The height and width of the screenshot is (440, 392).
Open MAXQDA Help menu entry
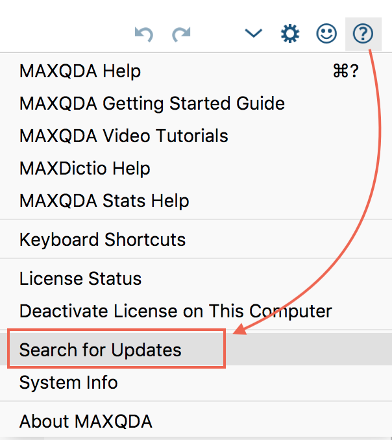pos(196,71)
